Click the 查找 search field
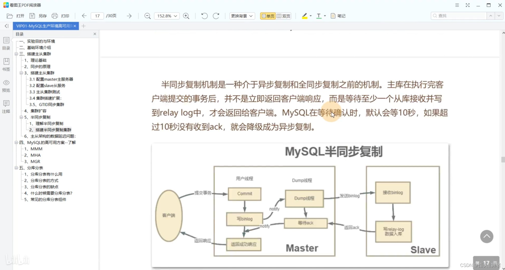 [459, 16]
